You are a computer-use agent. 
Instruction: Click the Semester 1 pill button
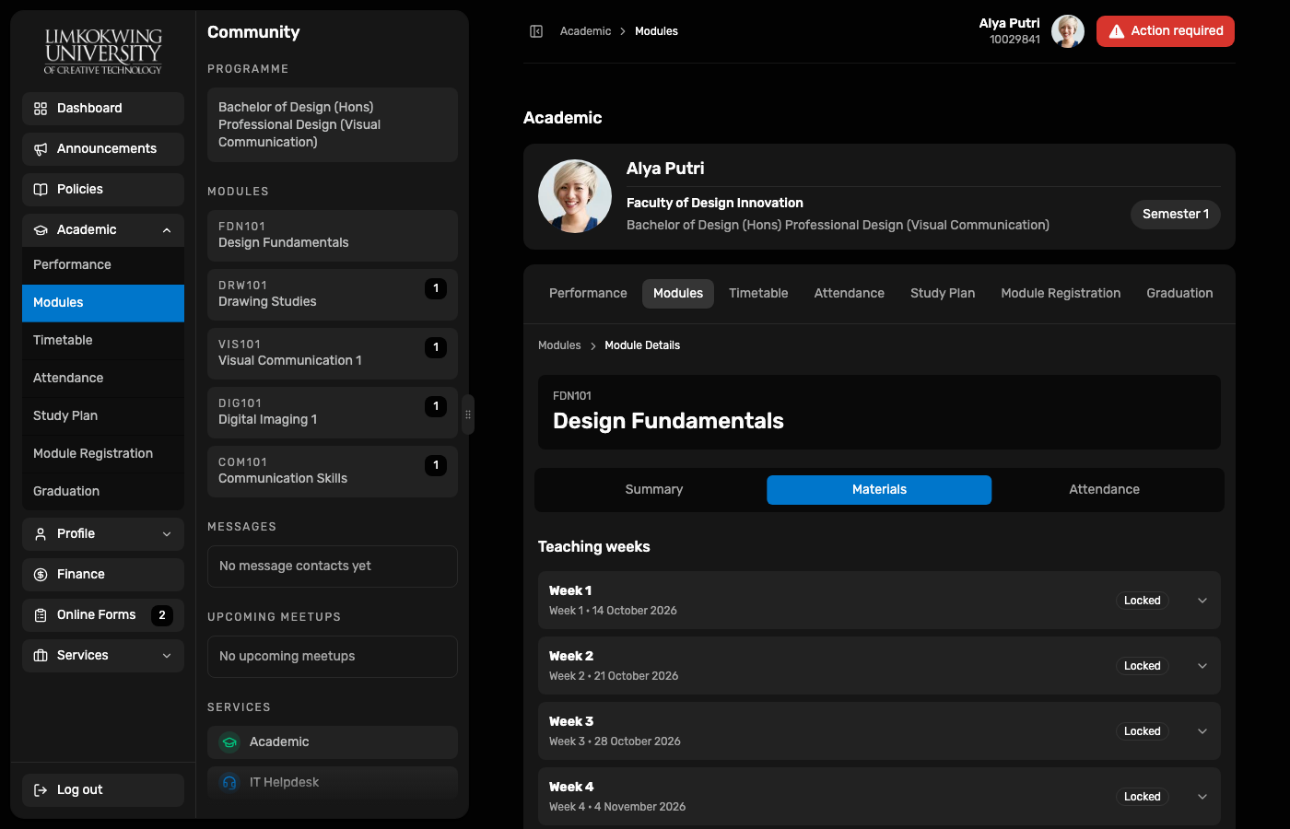pos(1176,215)
